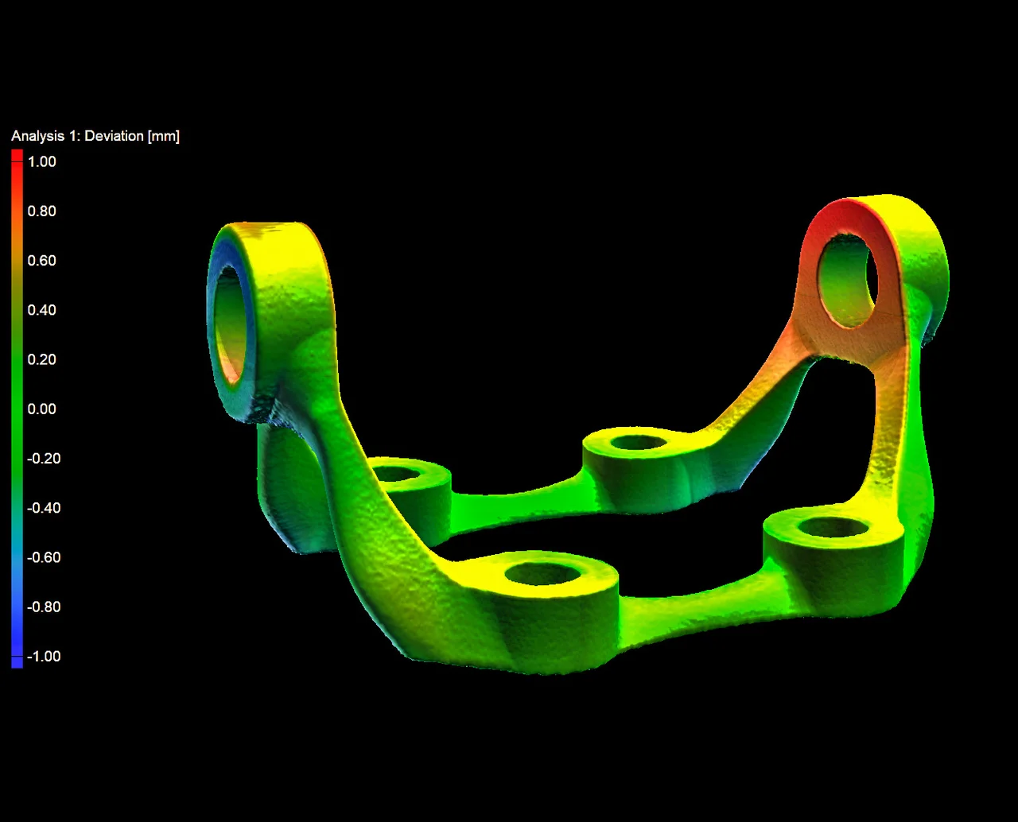1018x822 pixels.
Task: Click the -0.40 legend value
Action: click(x=44, y=507)
